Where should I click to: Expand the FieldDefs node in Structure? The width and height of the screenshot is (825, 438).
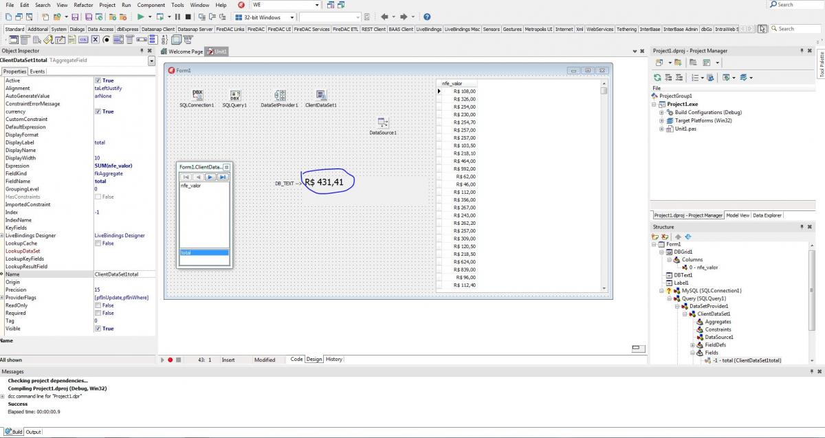click(692, 345)
